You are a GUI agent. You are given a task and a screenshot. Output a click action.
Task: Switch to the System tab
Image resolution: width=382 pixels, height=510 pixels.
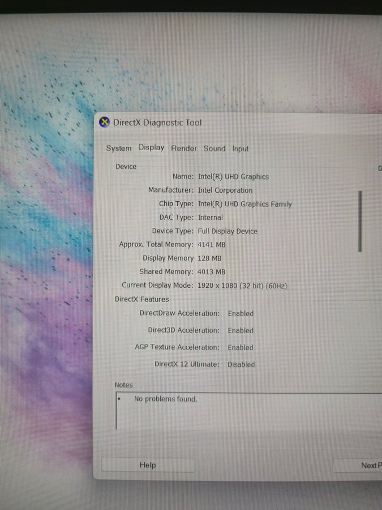[118, 148]
